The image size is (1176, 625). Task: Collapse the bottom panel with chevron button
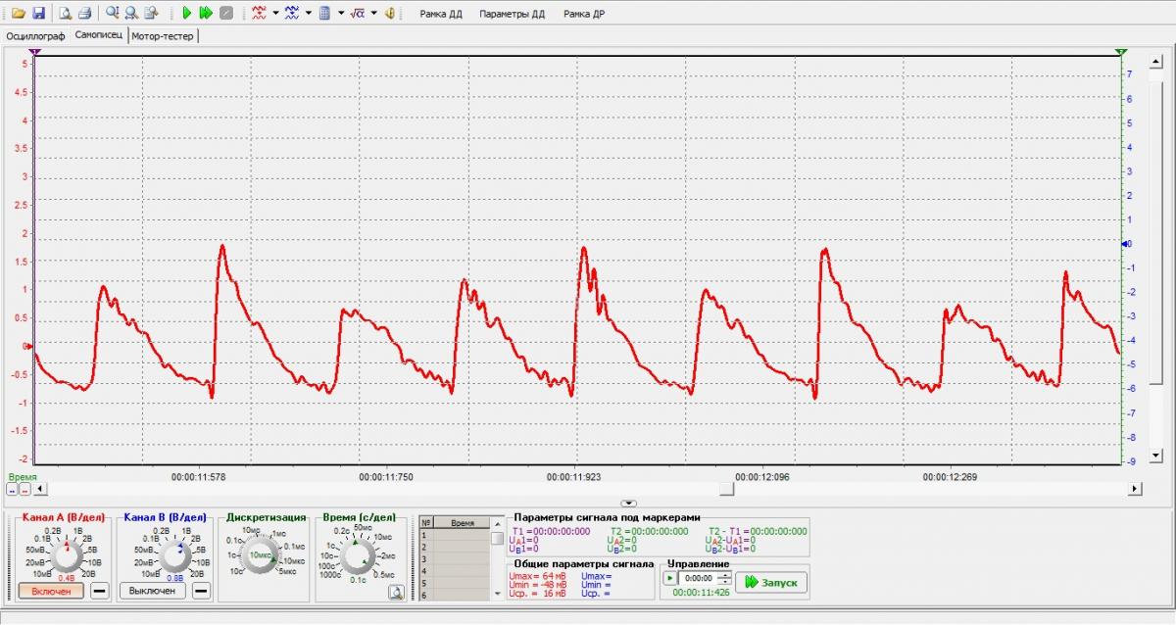click(x=629, y=503)
